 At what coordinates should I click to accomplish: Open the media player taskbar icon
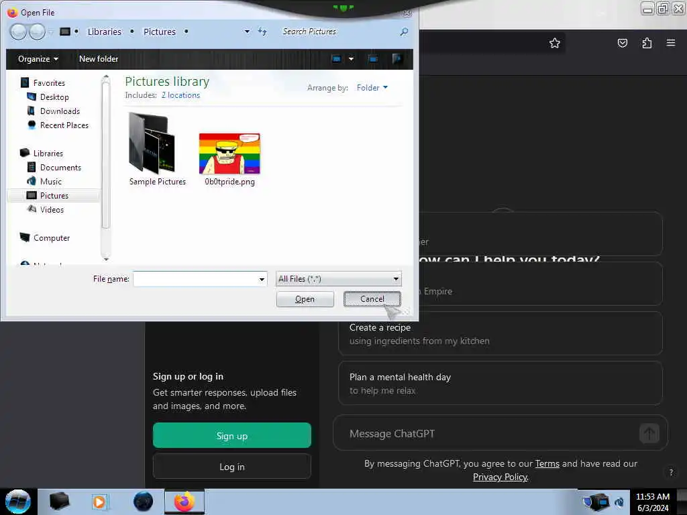tap(99, 502)
